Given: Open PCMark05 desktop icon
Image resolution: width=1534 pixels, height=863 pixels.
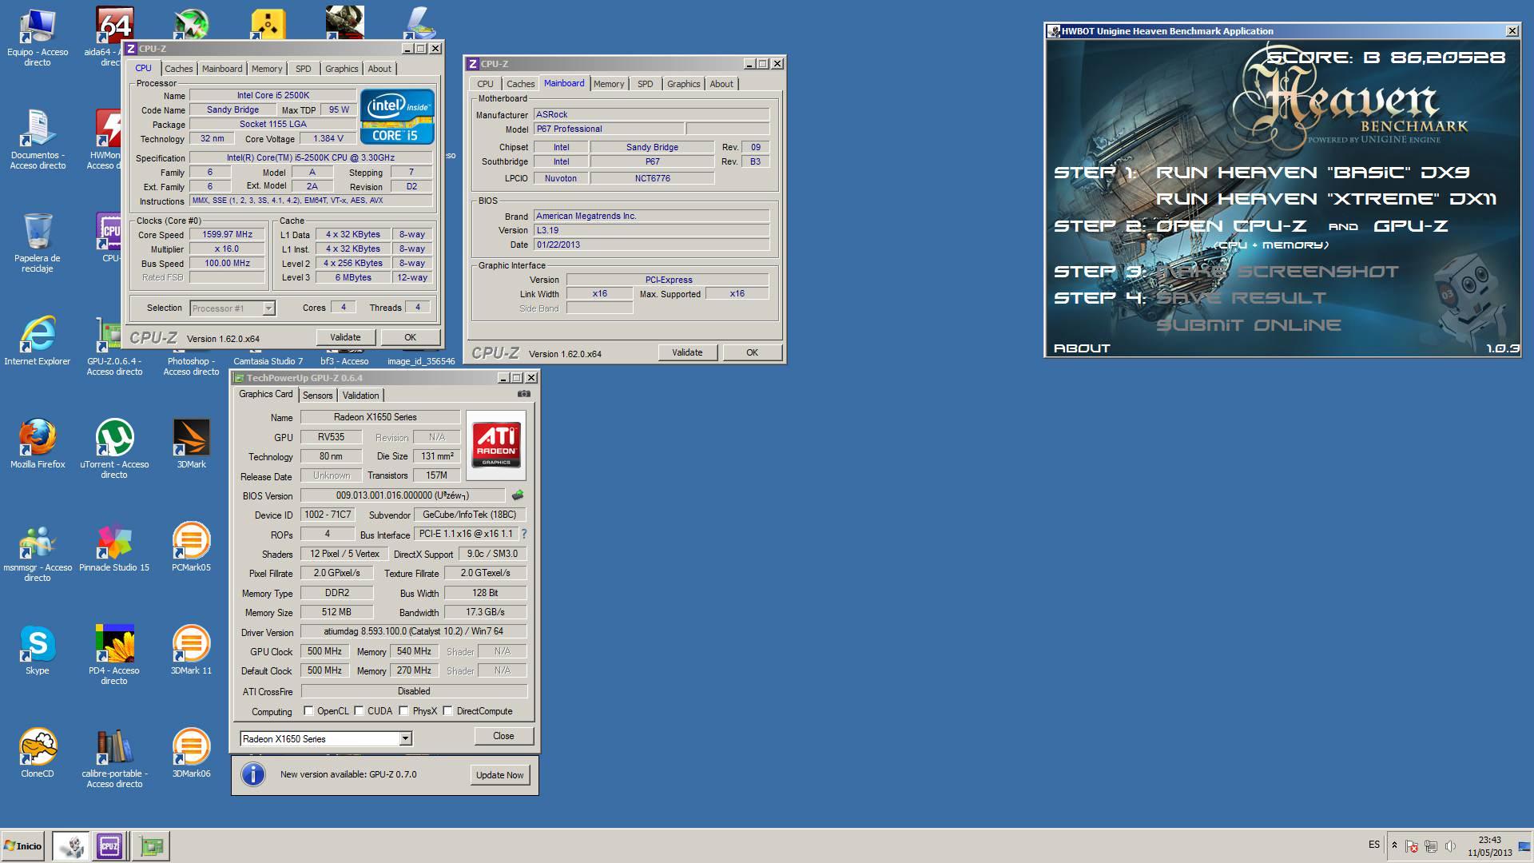Looking at the screenshot, I should (x=191, y=547).
